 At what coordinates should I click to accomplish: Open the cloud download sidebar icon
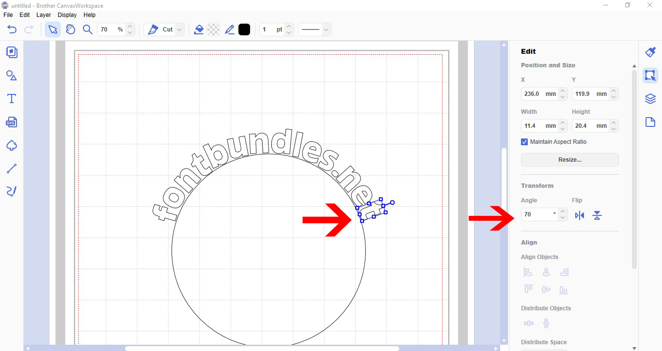pyautogui.click(x=12, y=145)
